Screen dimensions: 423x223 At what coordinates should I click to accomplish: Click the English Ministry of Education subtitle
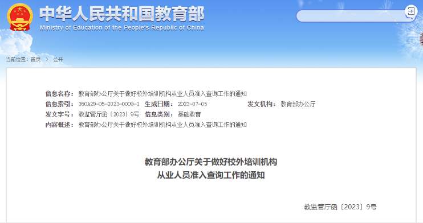click(x=122, y=28)
